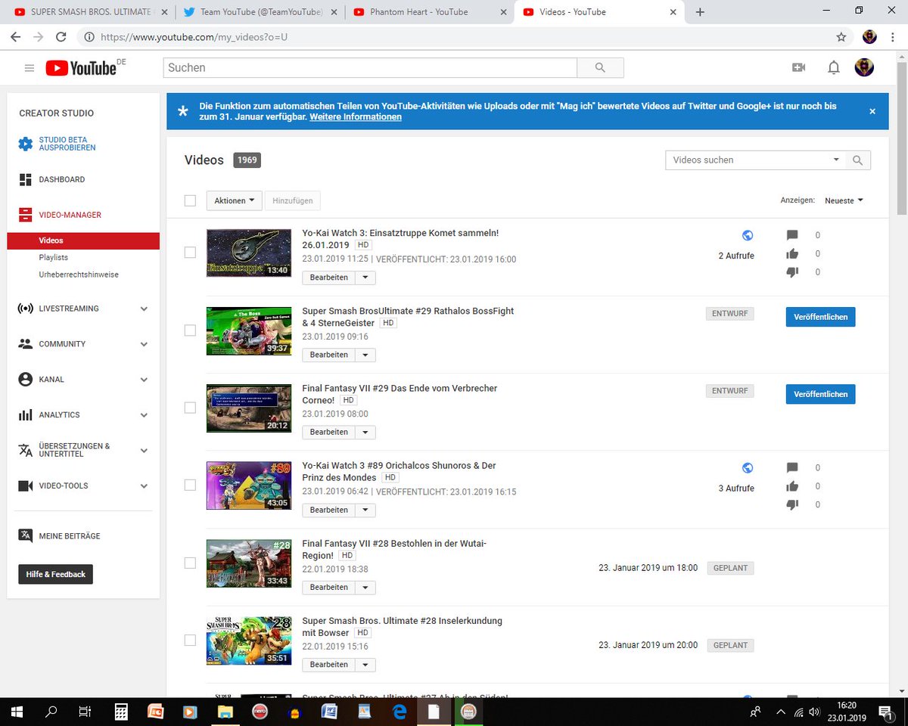Click the search magnifier button
The height and width of the screenshot is (726, 908).
point(600,67)
